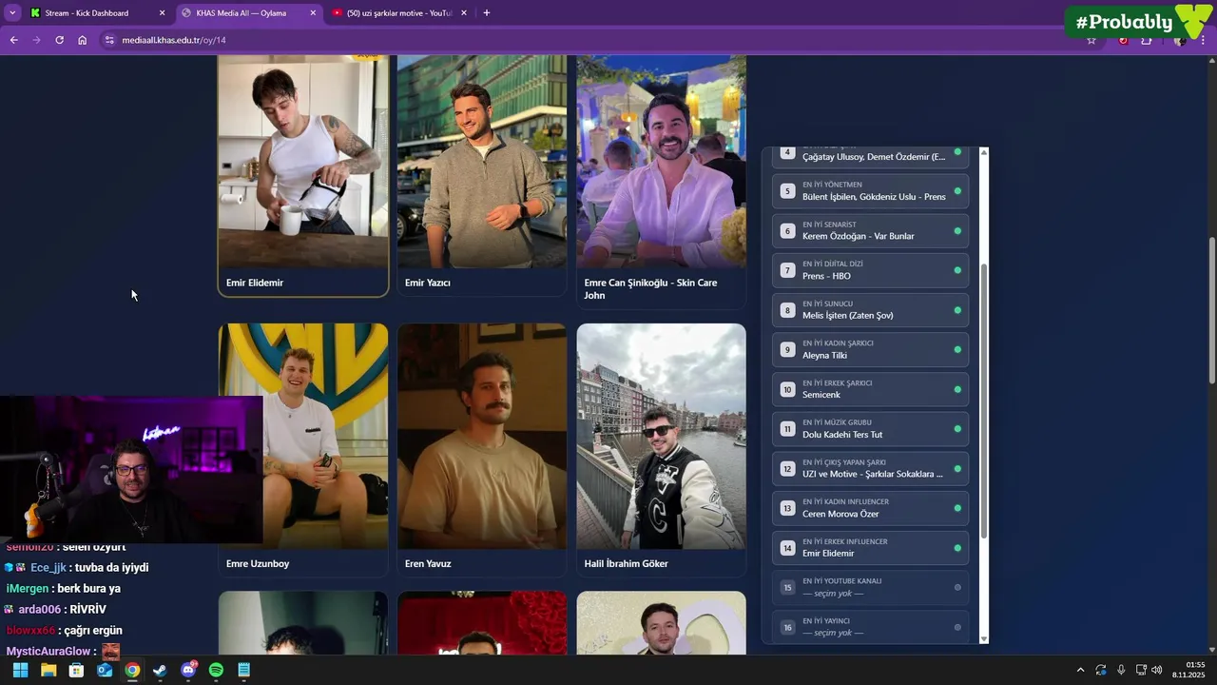Select Emre Can Şinikoğlu candidate card
The height and width of the screenshot is (685, 1217).
662,181
